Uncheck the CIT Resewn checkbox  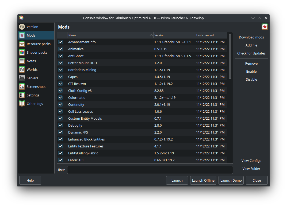pos(61,84)
